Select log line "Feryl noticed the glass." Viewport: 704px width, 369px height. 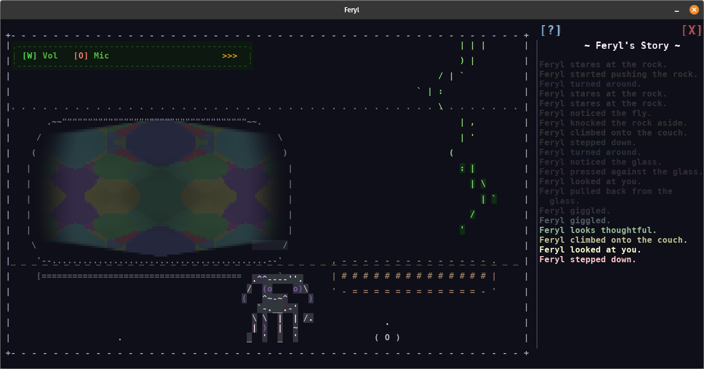(x=600, y=162)
